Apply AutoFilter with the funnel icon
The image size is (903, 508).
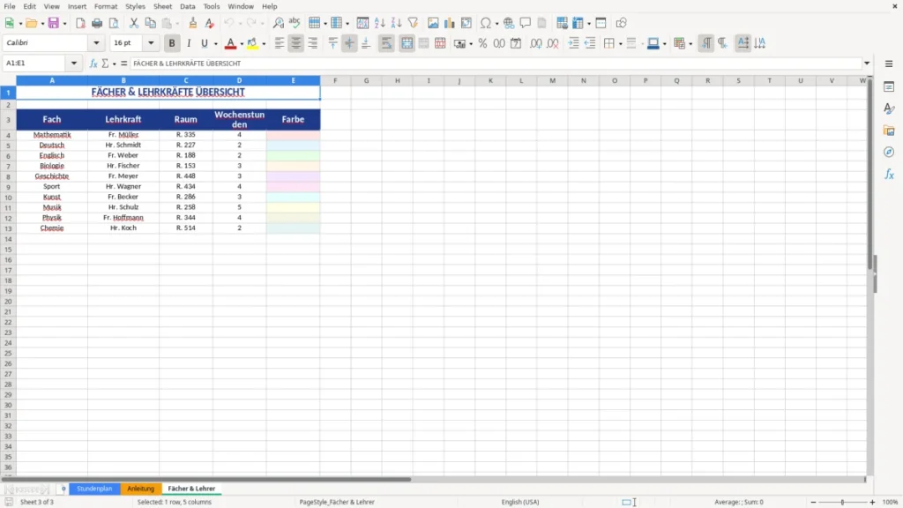tap(413, 23)
